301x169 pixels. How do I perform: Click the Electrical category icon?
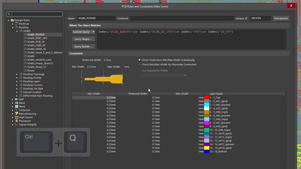(16, 24)
